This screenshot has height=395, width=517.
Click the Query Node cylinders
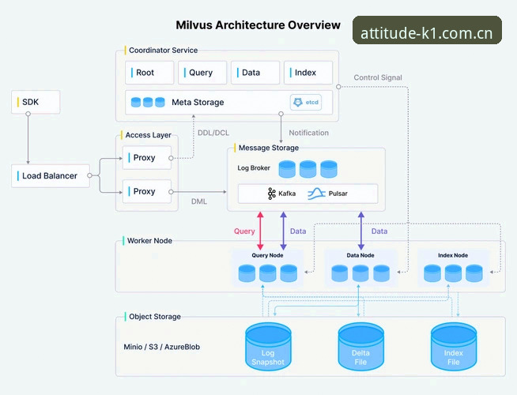(x=268, y=273)
